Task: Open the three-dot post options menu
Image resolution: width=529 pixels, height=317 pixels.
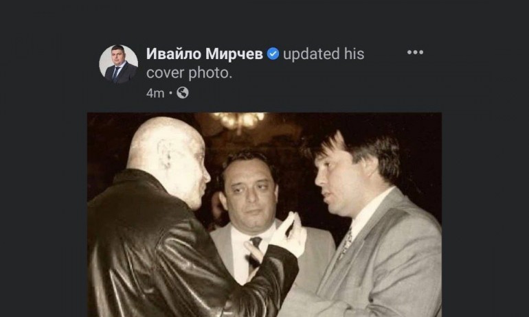Action: click(415, 52)
